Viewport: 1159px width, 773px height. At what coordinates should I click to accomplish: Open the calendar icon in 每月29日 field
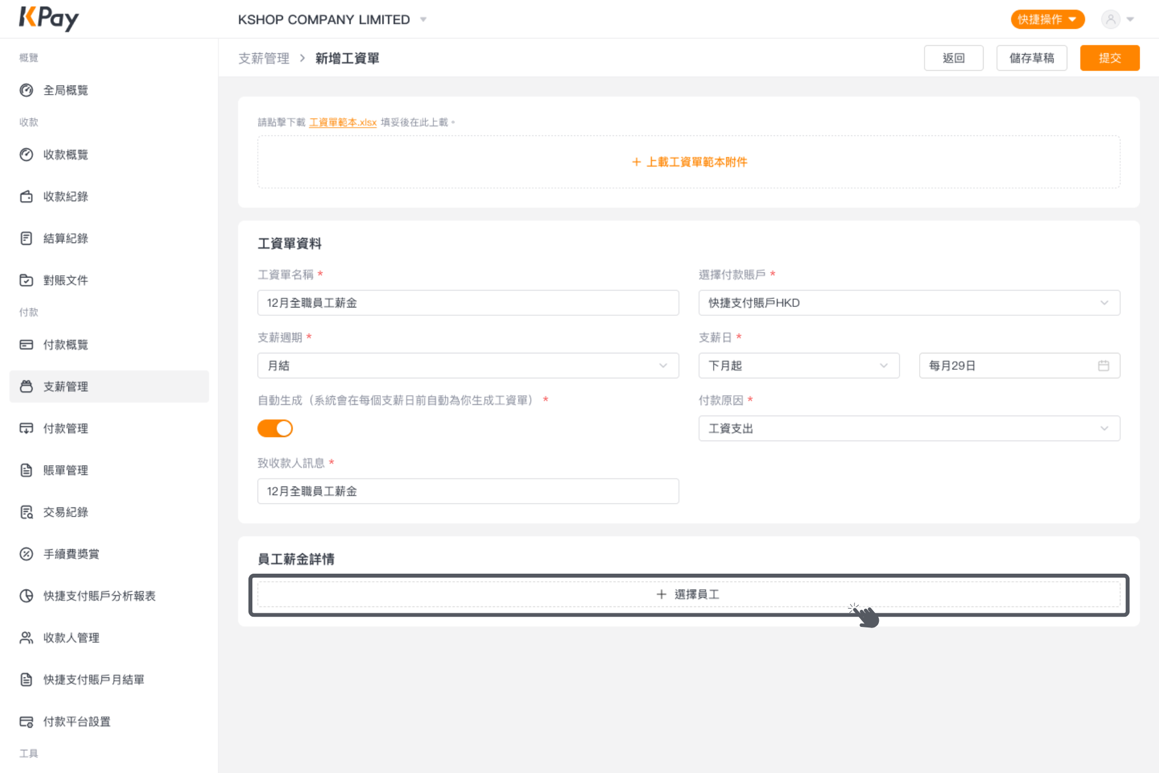[x=1103, y=366]
